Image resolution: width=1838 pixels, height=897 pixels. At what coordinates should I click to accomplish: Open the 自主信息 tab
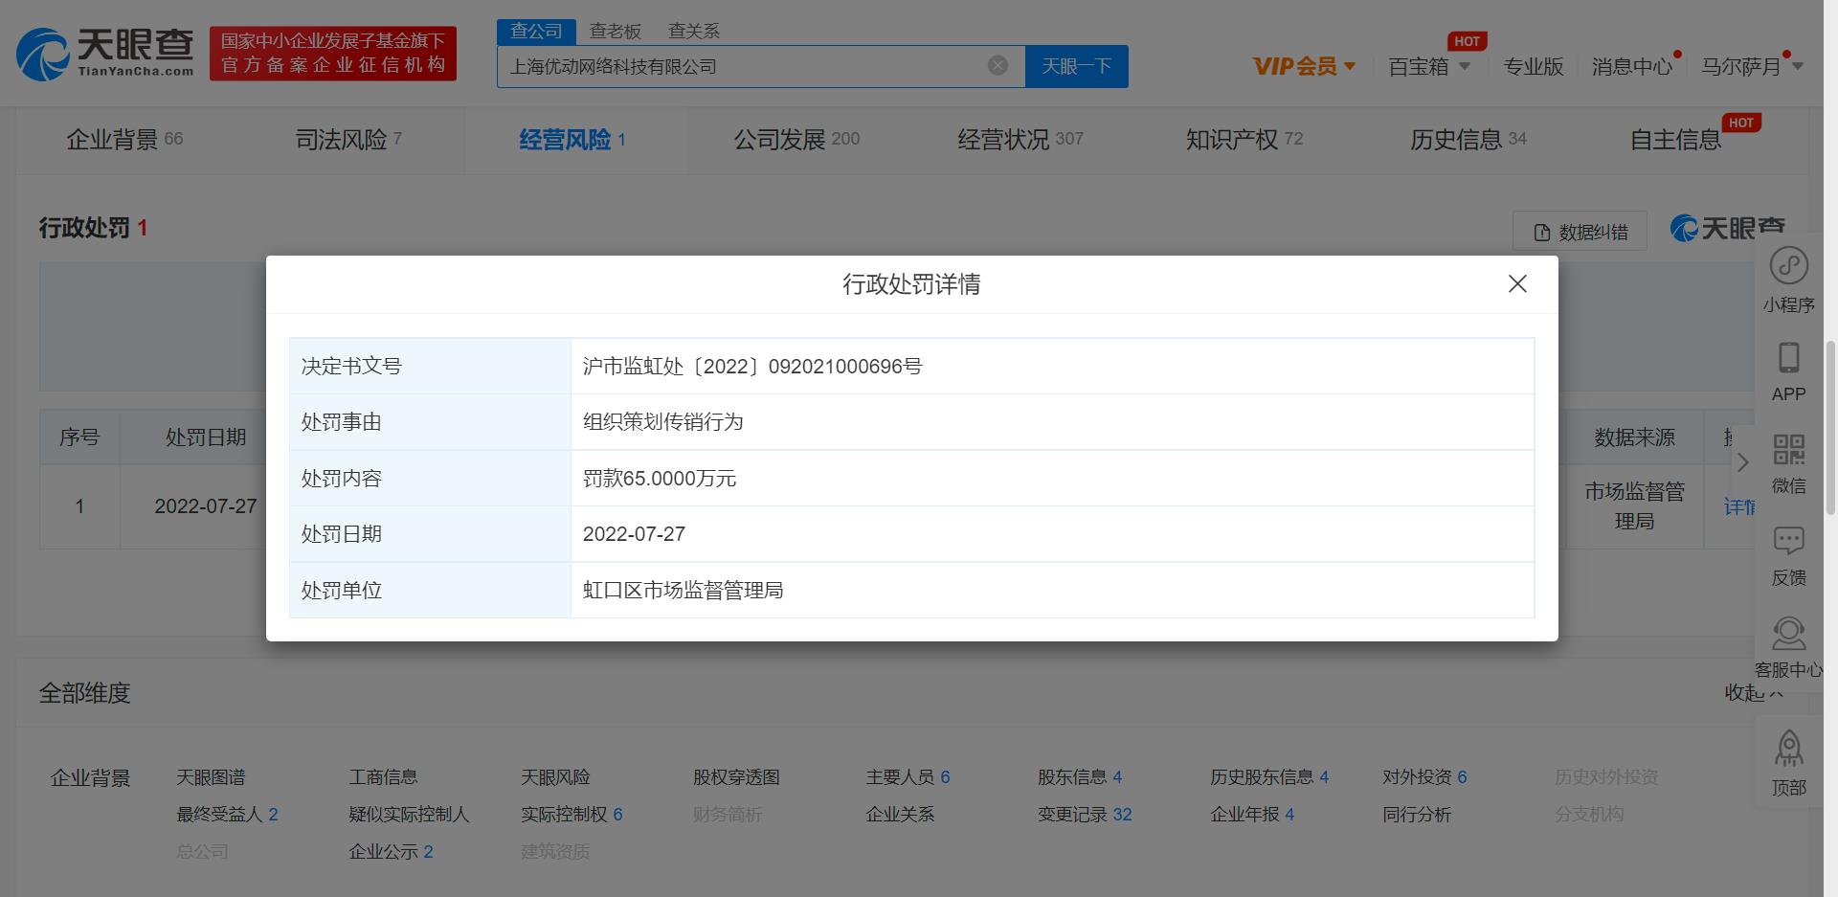coord(1675,140)
